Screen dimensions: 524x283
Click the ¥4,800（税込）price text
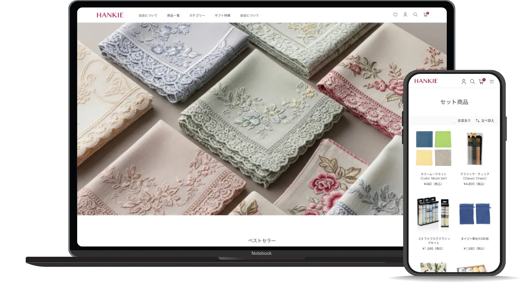tap(475, 184)
